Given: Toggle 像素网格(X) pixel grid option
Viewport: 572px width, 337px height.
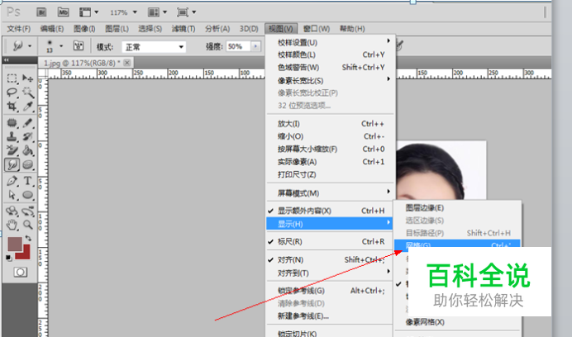Looking at the screenshot, I should point(457,322).
